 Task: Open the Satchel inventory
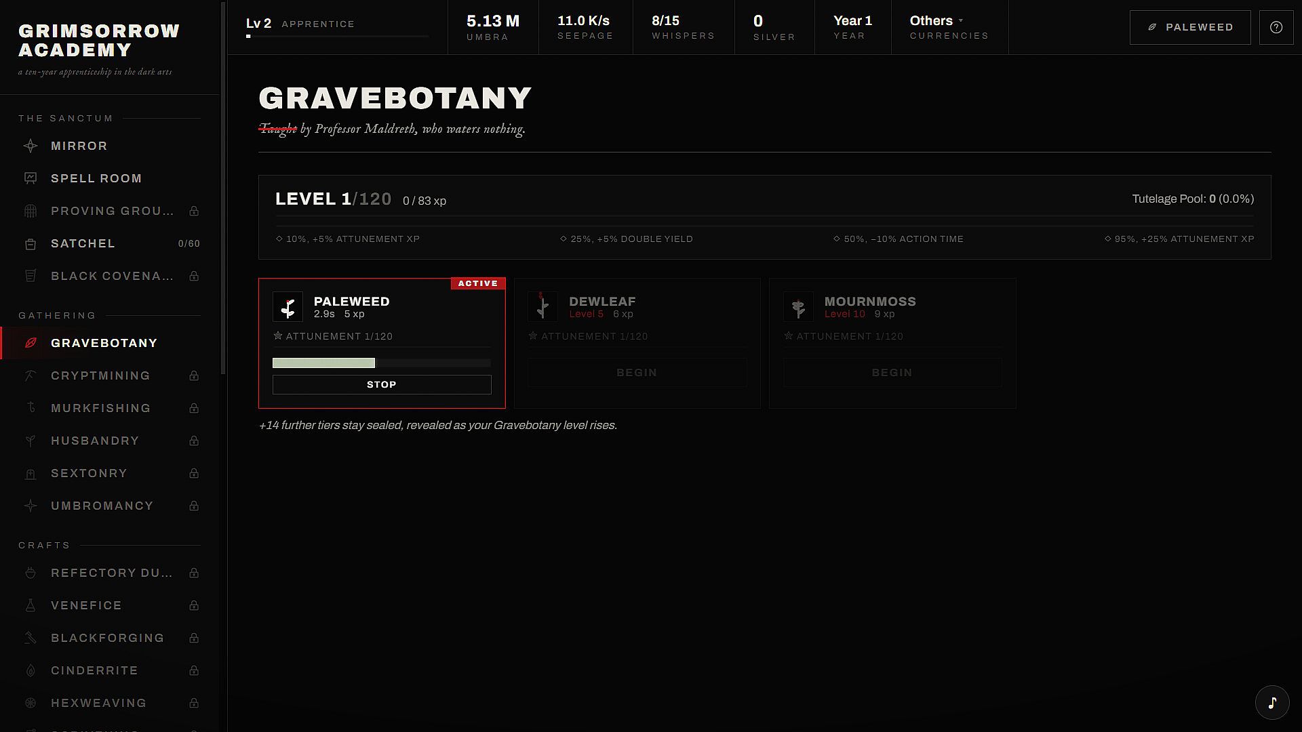(109, 243)
